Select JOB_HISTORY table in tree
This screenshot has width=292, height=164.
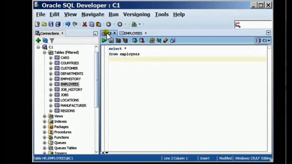point(71,90)
